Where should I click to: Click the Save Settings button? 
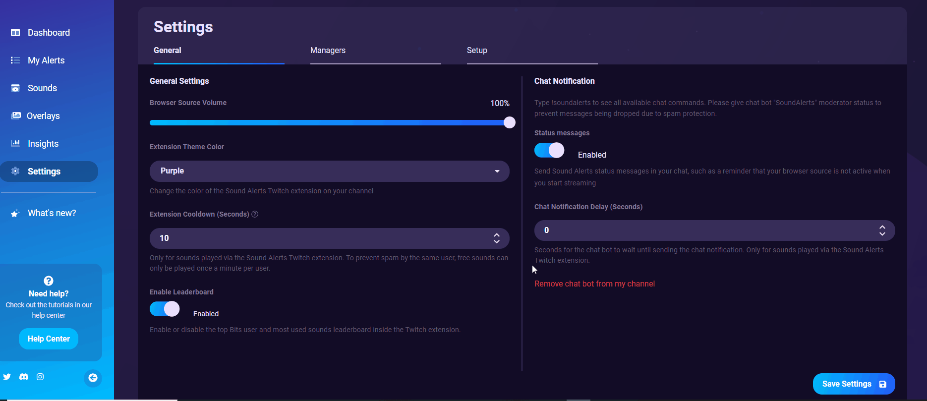click(854, 384)
